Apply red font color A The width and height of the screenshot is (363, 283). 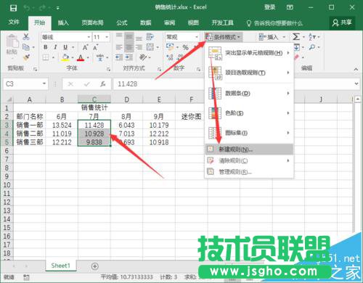(x=81, y=57)
